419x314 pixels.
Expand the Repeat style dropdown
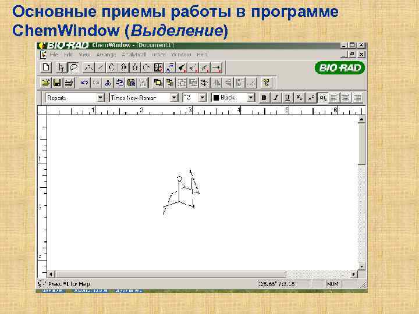coord(100,98)
